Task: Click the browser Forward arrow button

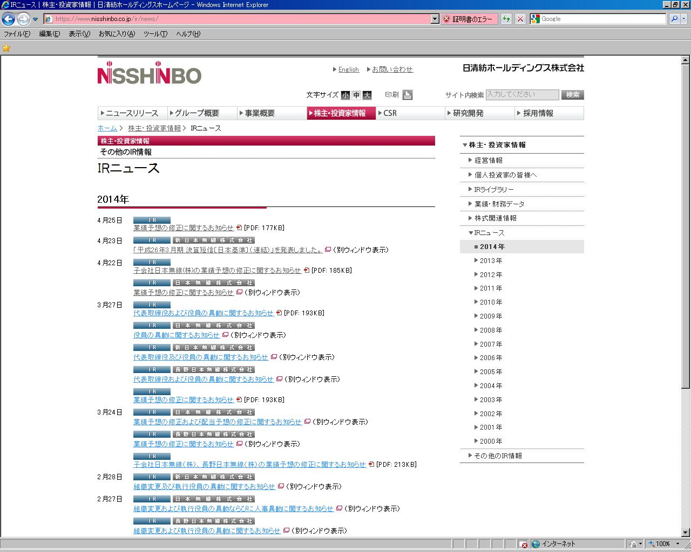Action: (23, 19)
